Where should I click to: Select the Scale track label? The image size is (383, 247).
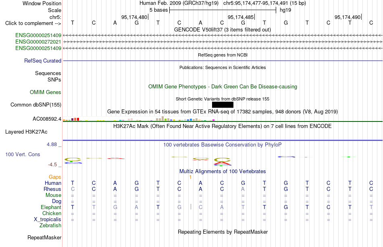(54, 10)
